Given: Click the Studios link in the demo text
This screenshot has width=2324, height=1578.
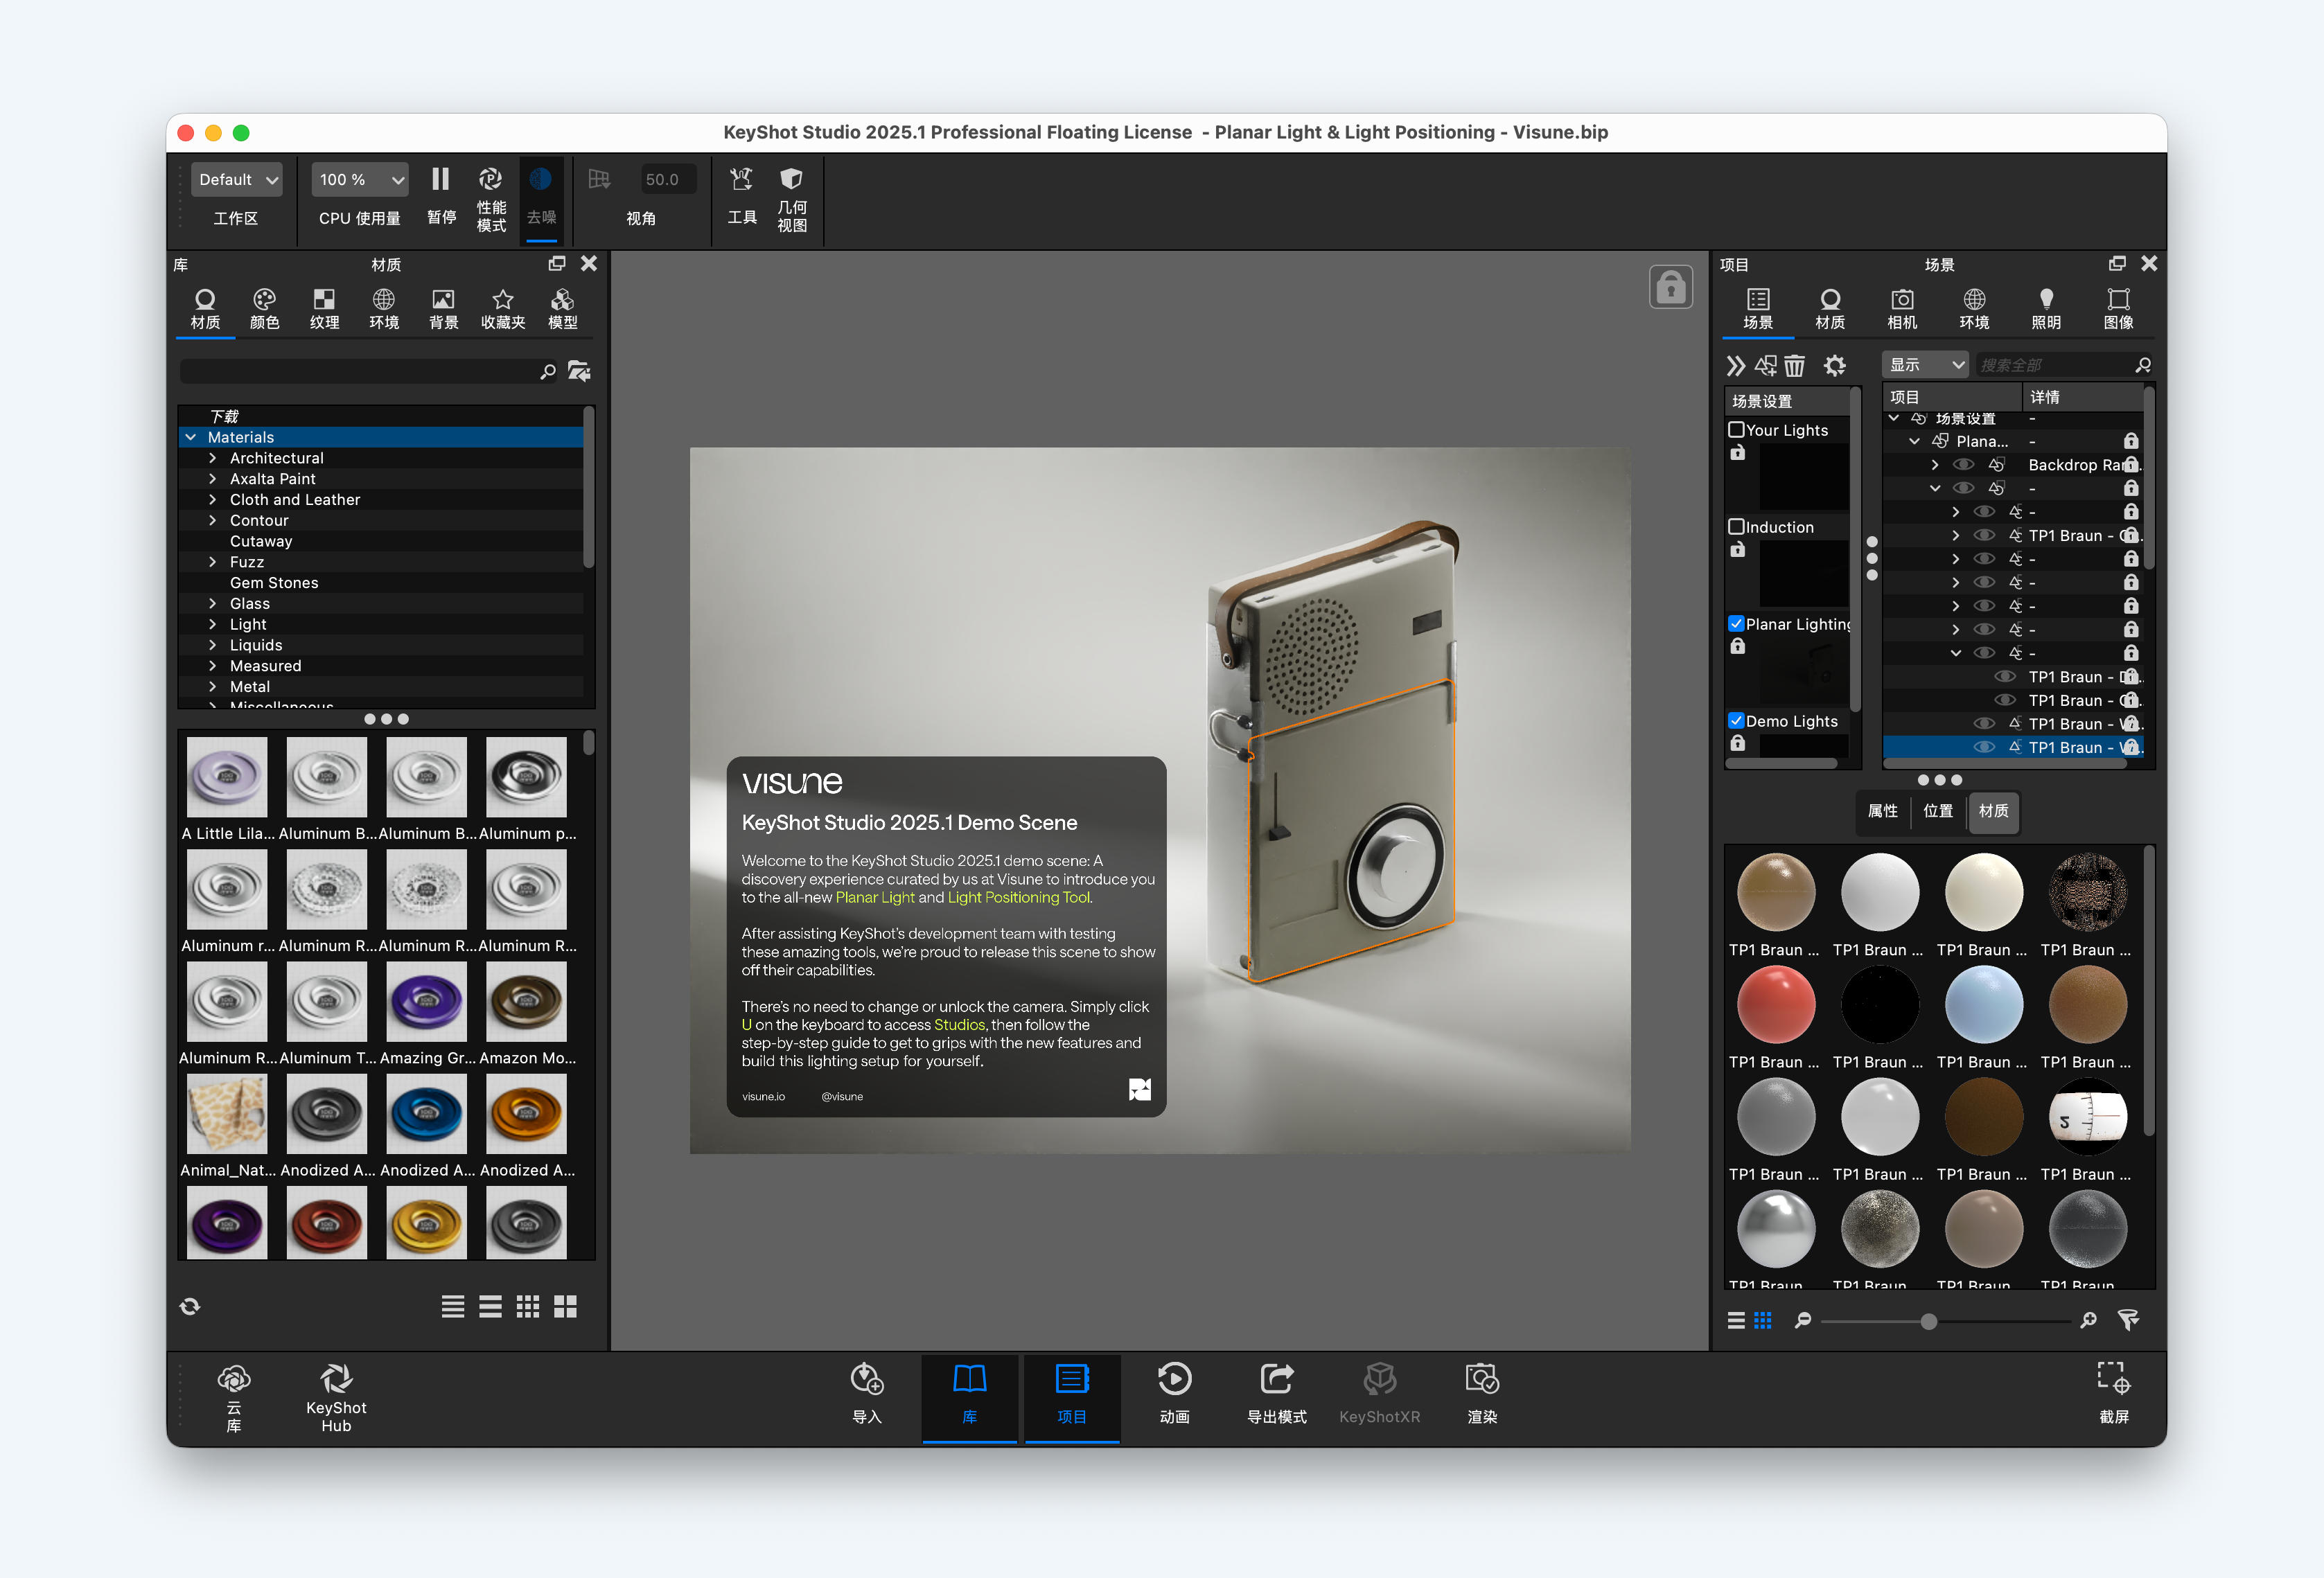Looking at the screenshot, I should pyautogui.click(x=958, y=1024).
